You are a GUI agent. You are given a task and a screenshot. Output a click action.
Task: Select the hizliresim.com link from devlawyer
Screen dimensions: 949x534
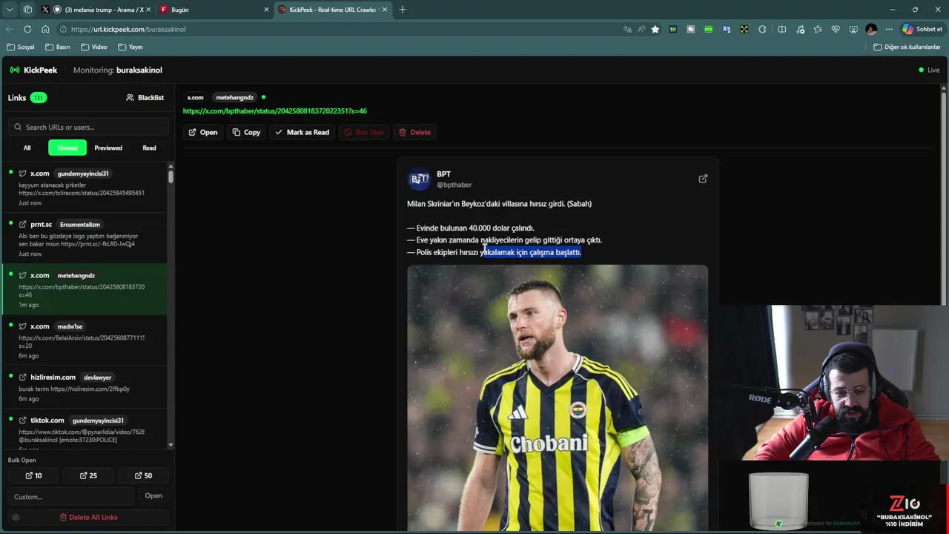coord(85,387)
